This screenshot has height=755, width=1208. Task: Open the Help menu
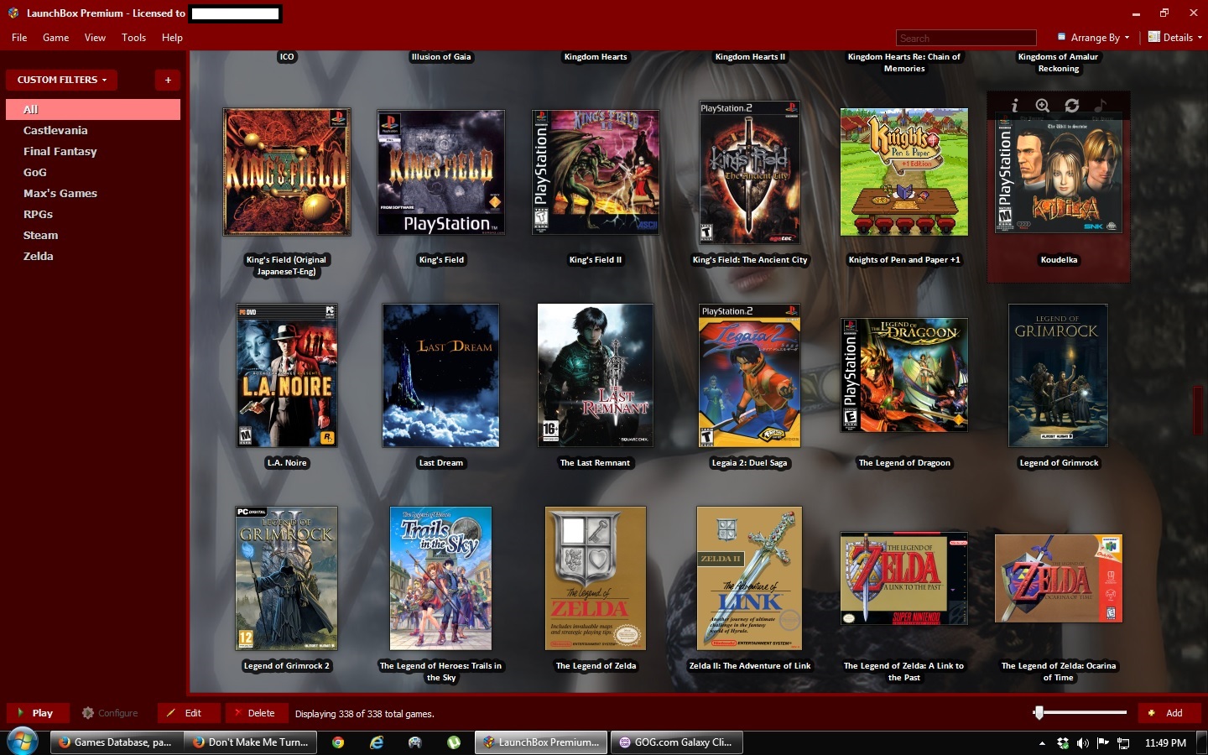(172, 38)
